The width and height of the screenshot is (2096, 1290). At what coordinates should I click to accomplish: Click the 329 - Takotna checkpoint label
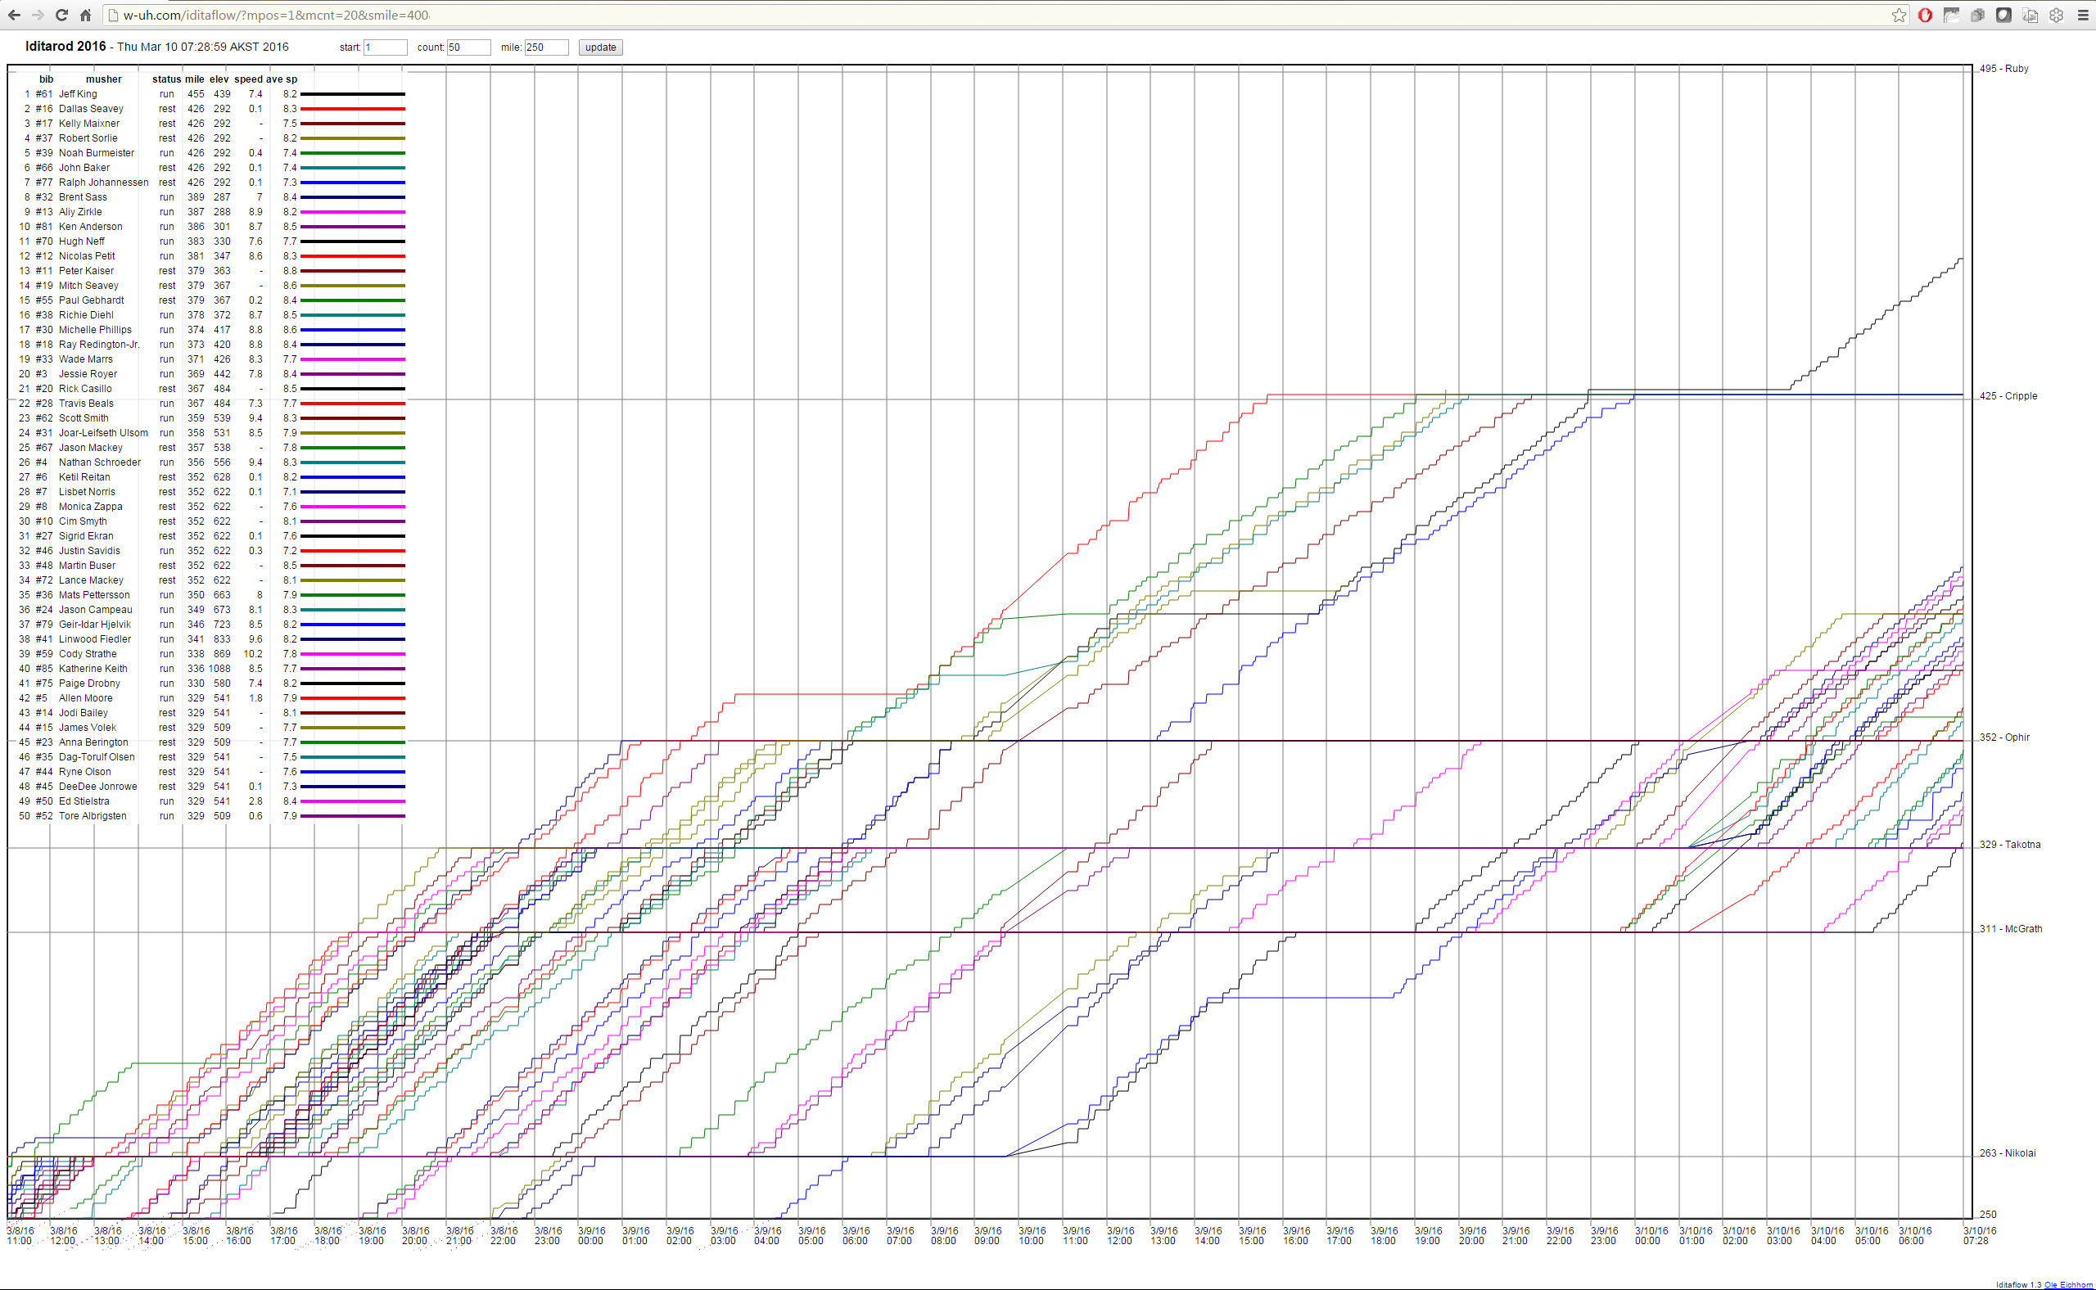[x=2010, y=845]
